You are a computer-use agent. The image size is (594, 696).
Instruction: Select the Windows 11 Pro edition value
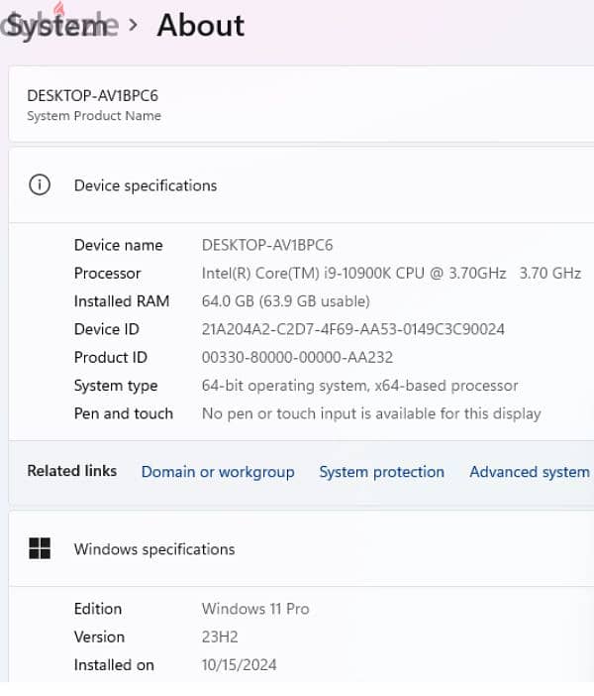(x=255, y=609)
